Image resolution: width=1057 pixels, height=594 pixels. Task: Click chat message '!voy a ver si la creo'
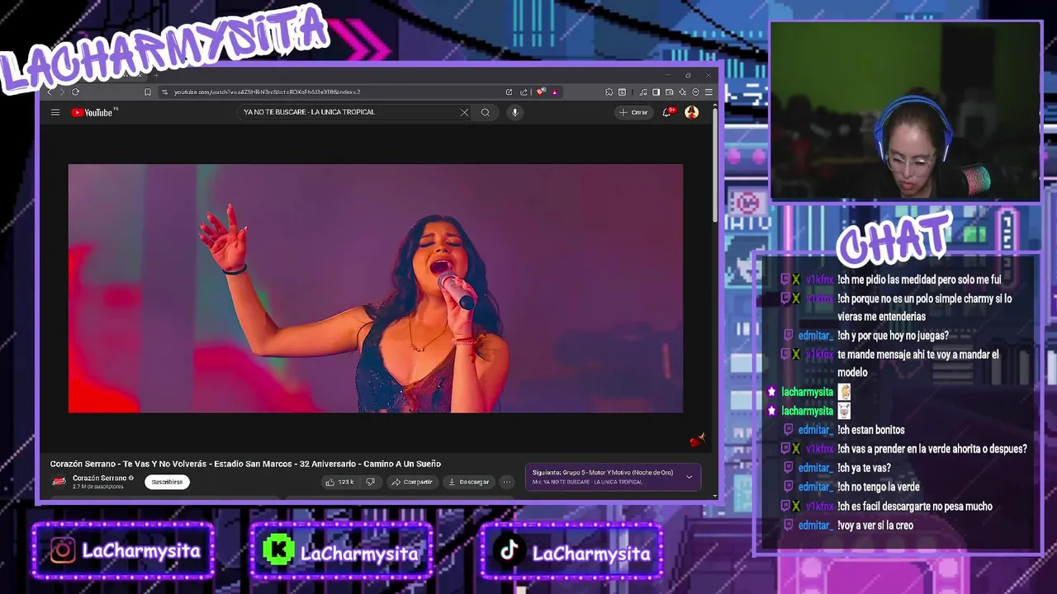coord(875,525)
